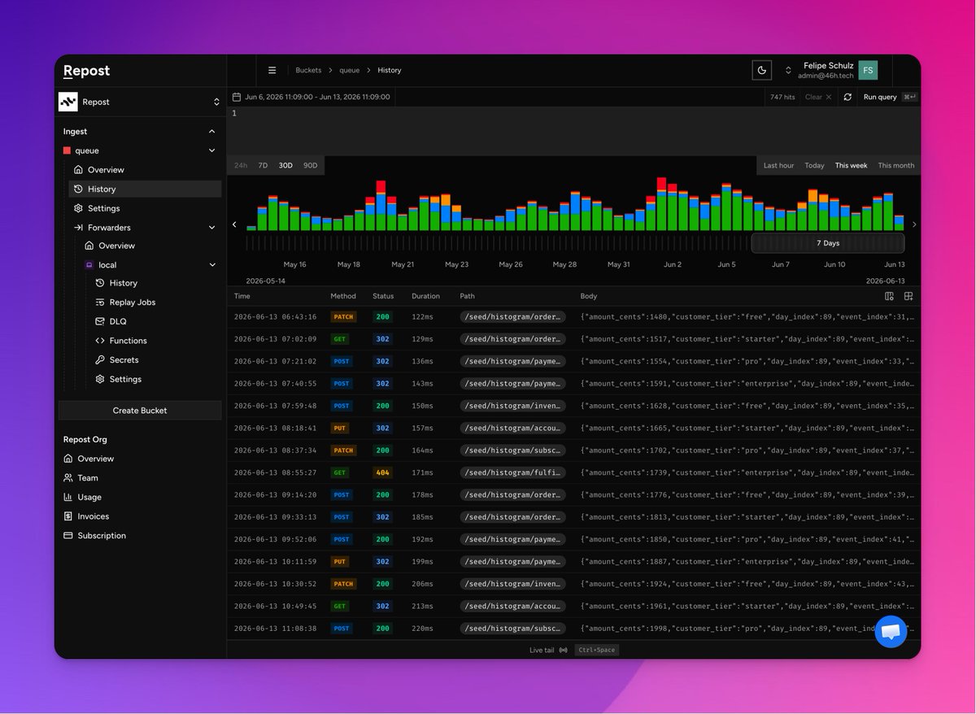The width and height of the screenshot is (976, 714).
Task: Collapse the Forwarders tree
Action: click(x=212, y=228)
